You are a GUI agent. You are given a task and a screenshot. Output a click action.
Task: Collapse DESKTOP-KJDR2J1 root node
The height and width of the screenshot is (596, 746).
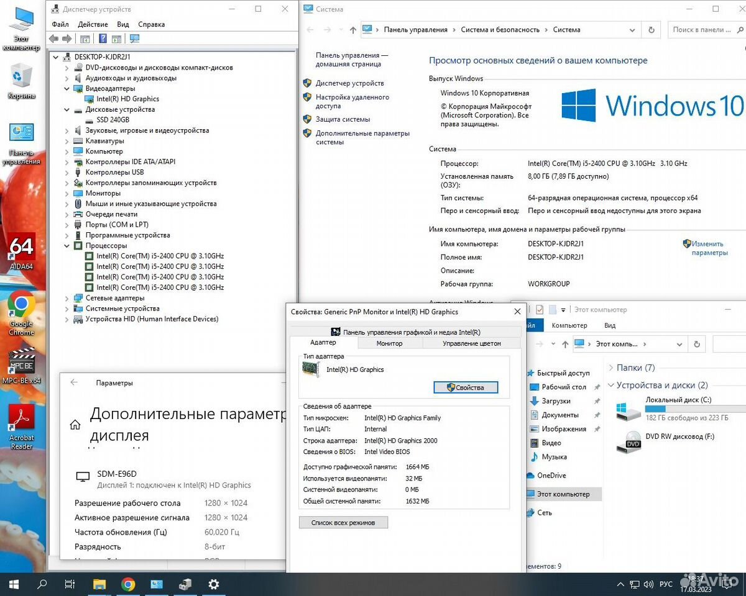coord(56,56)
